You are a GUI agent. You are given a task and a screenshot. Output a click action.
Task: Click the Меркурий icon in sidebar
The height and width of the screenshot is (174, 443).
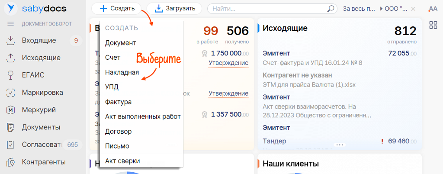[10, 110]
